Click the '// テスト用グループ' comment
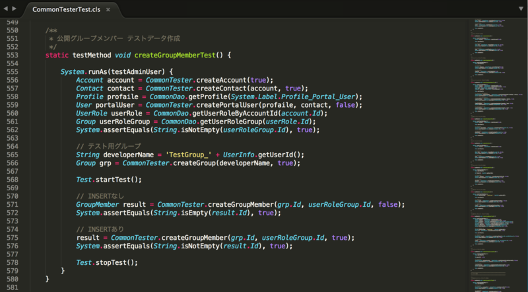 click(x=108, y=147)
